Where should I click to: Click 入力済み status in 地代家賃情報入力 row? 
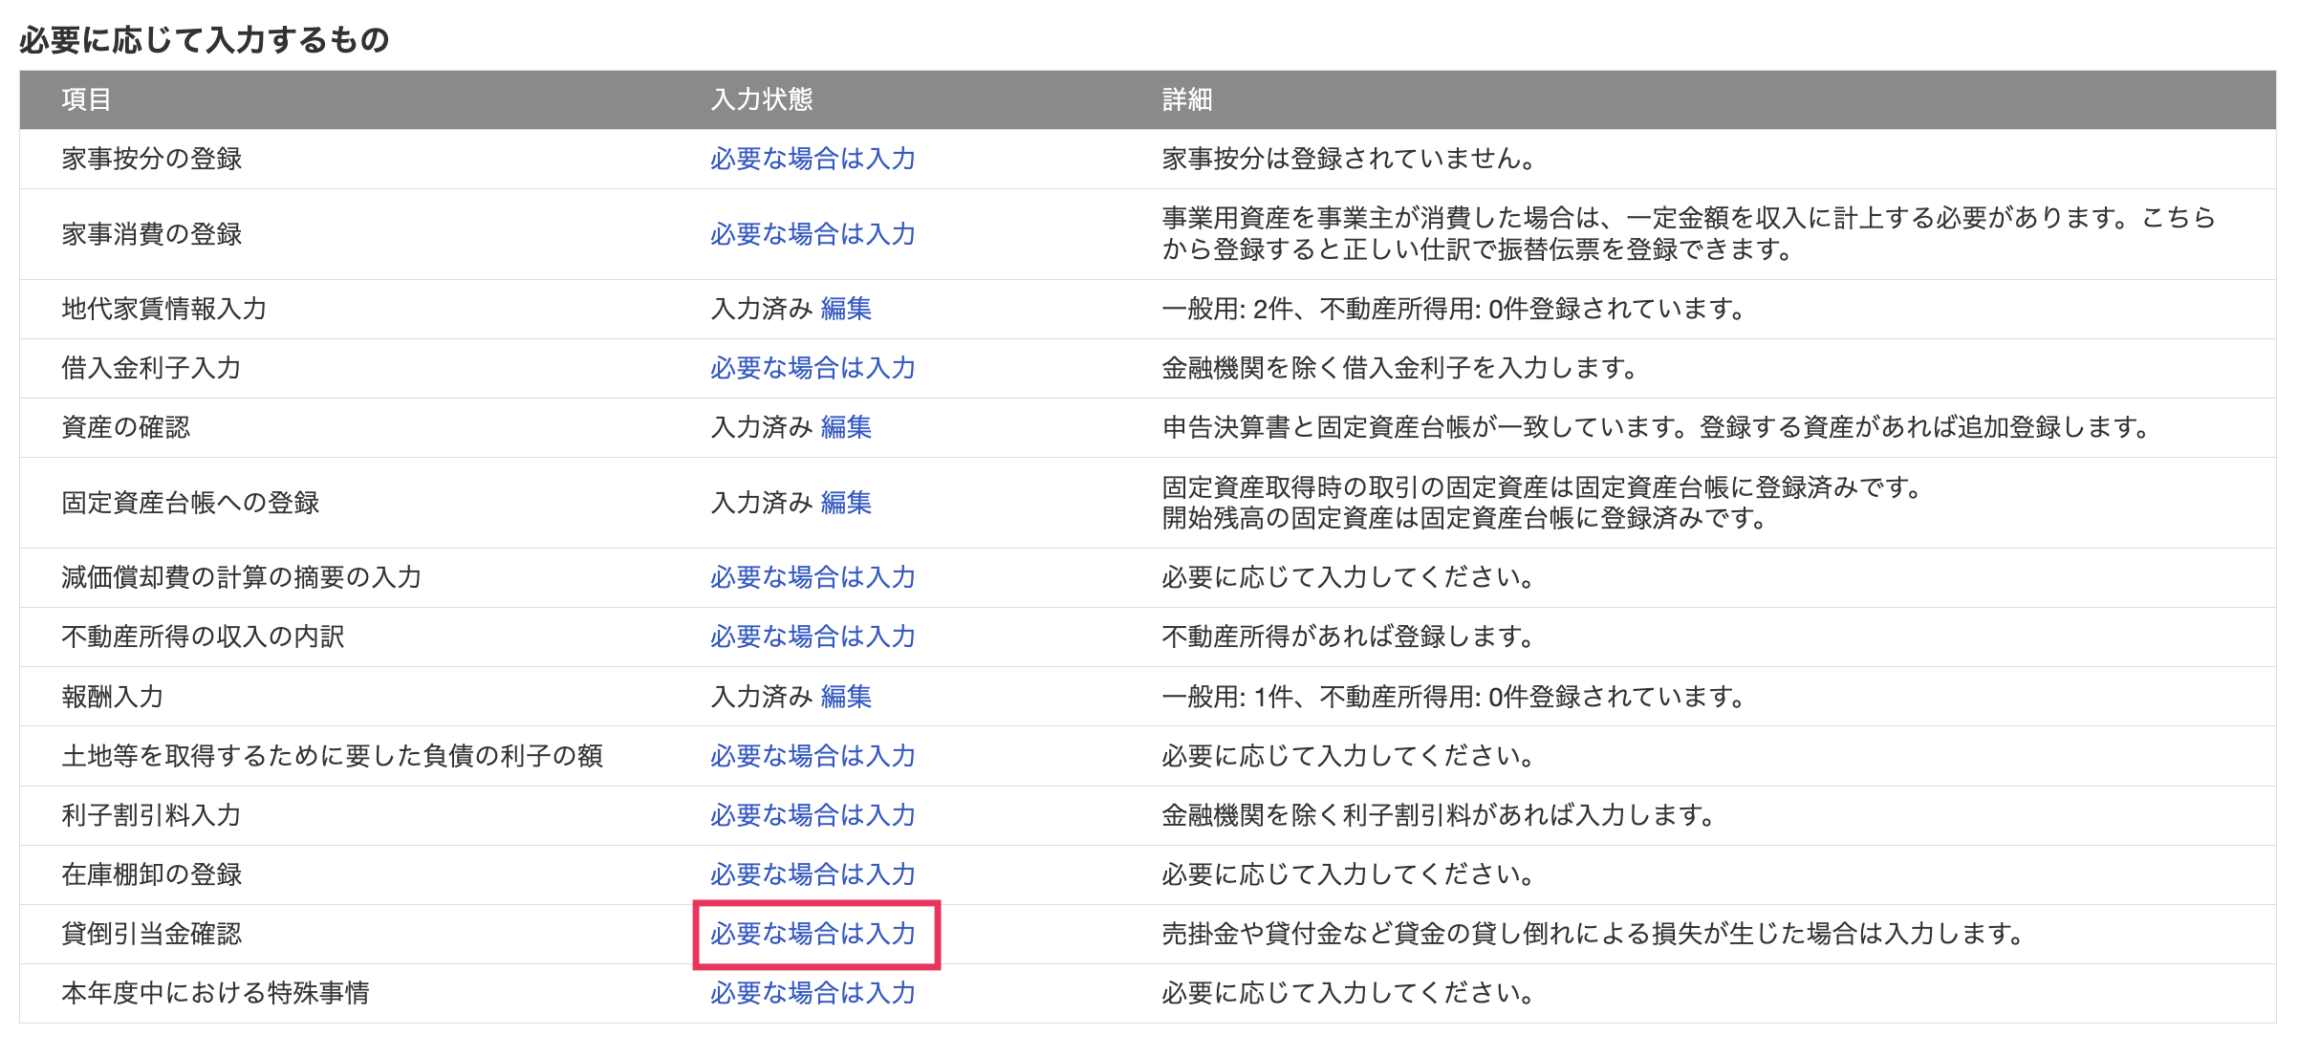click(762, 309)
